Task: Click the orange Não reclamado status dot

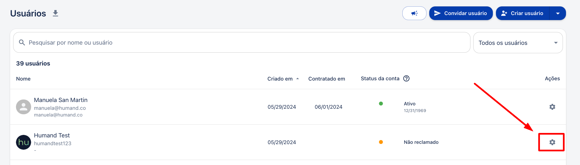Action: point(381,142)
